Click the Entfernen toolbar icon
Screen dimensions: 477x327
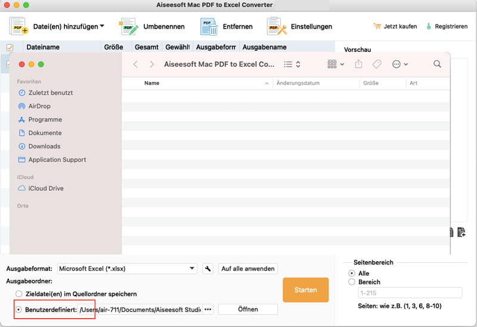[209, 26]
